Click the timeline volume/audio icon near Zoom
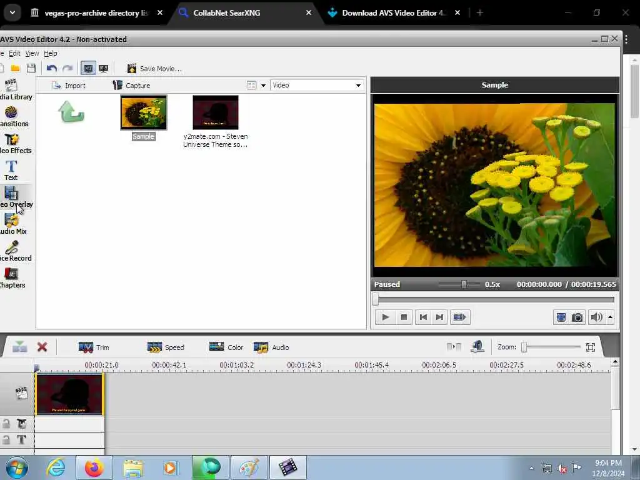This screenshot has width=640, height=480. click(x=477, y=347)
